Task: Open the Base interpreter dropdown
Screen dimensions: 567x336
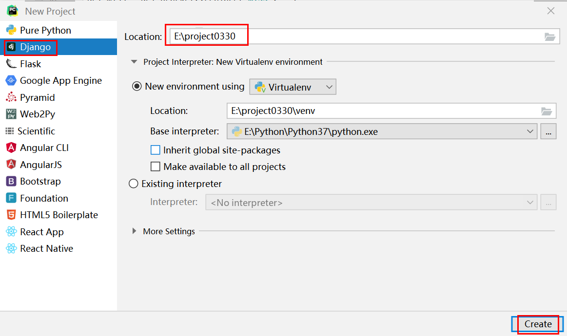Action: pos(382,131)
